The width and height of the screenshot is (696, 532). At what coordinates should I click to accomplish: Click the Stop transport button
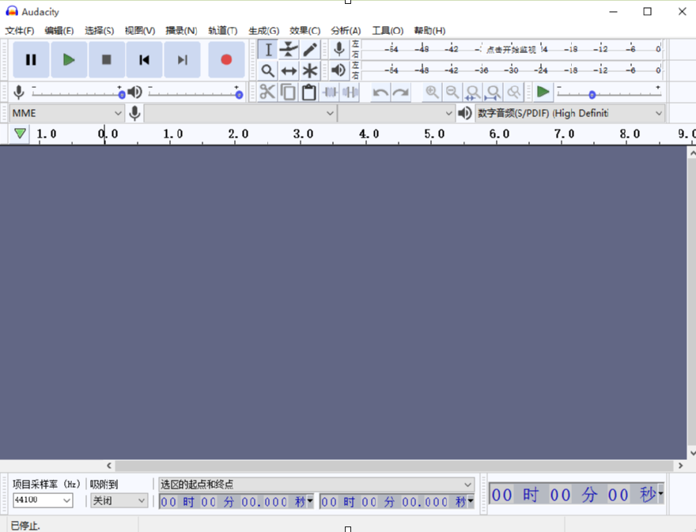click(107, 59)
